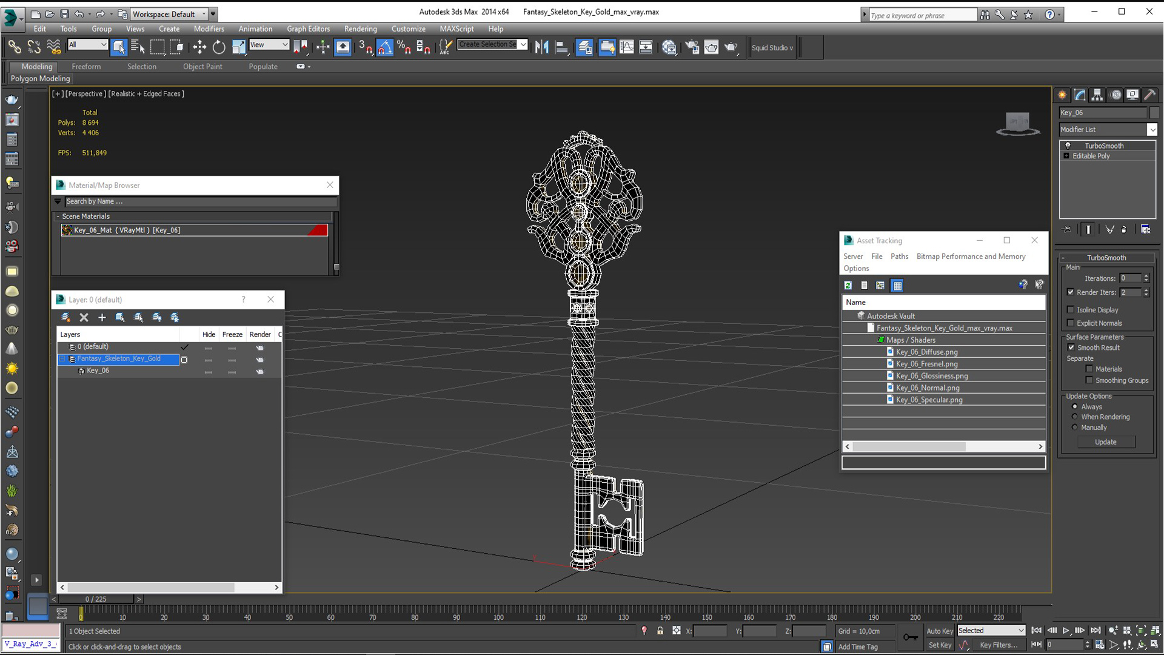Click the Undo arrow in title bar

(79, 13)
